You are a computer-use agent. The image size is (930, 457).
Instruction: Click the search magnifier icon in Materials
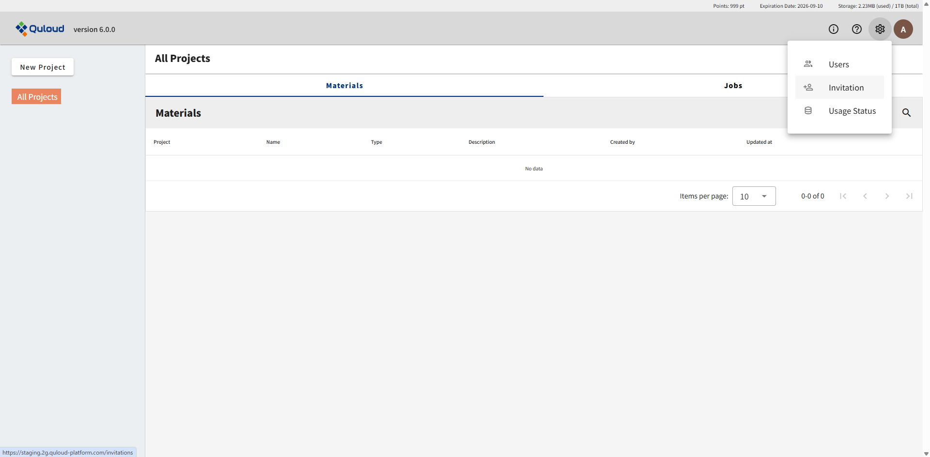906,113
